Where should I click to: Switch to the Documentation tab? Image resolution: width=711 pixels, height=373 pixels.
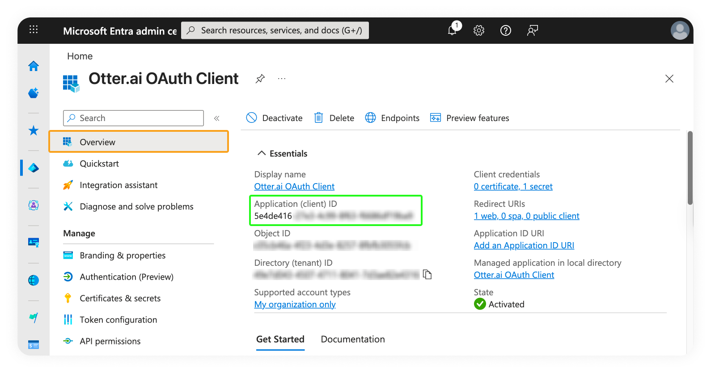[x=352, y=339]
